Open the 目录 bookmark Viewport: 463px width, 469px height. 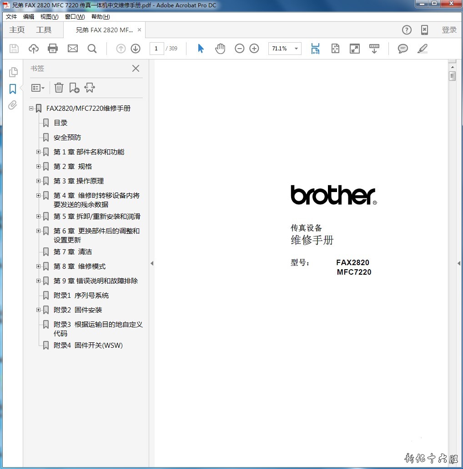point(60,123)
